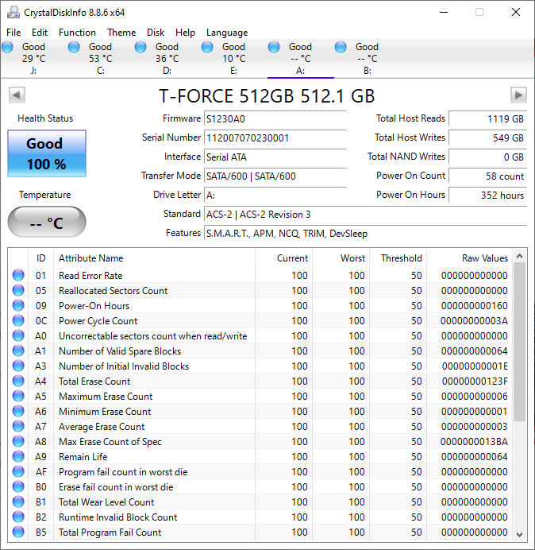Click status icon for Total Wear Level Count
This screenshot has height=550, width=535.
(x=18, y=502)
